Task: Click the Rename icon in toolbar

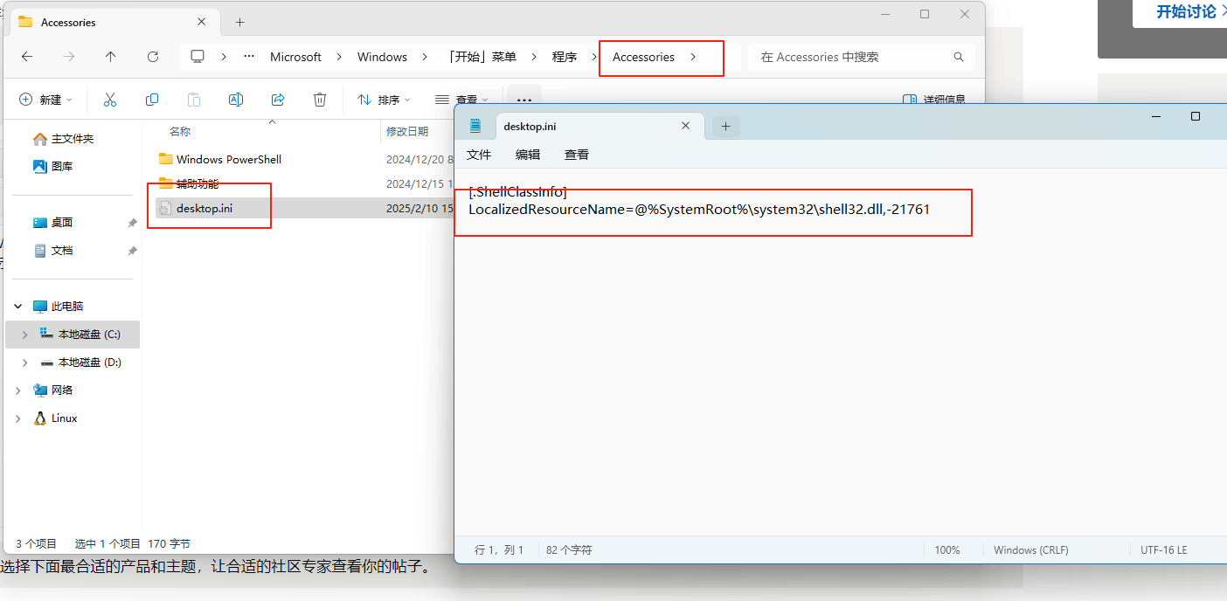Action: tap(236, 100)
